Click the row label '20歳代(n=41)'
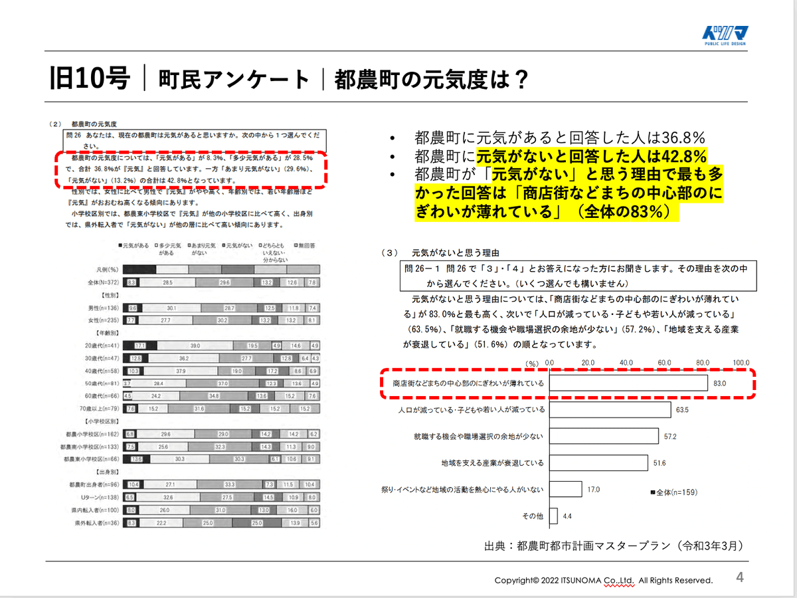Image resolution: width=797 pixels, height=598 pixels. [x=102, y=346]
